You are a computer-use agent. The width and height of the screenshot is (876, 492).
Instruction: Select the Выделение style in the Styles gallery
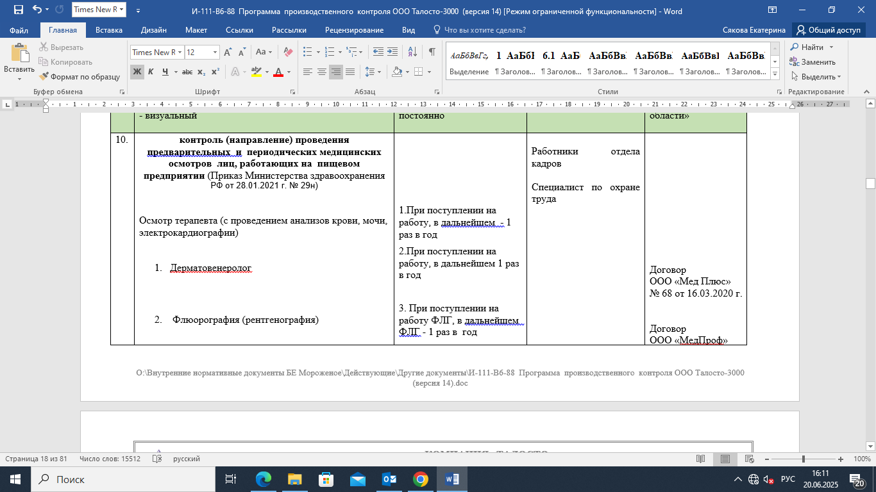(x=469, y=62)
